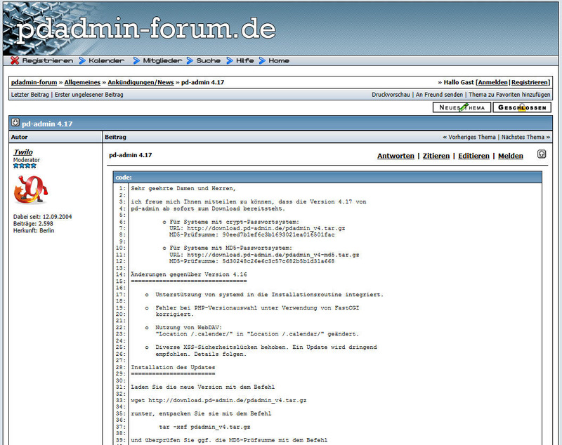
Task: Open Druckvorschau print preview link
Action: pos(391,94)
